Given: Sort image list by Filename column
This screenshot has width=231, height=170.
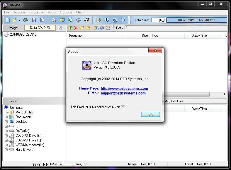Looking at the screenshot, I should coord(96,36).
